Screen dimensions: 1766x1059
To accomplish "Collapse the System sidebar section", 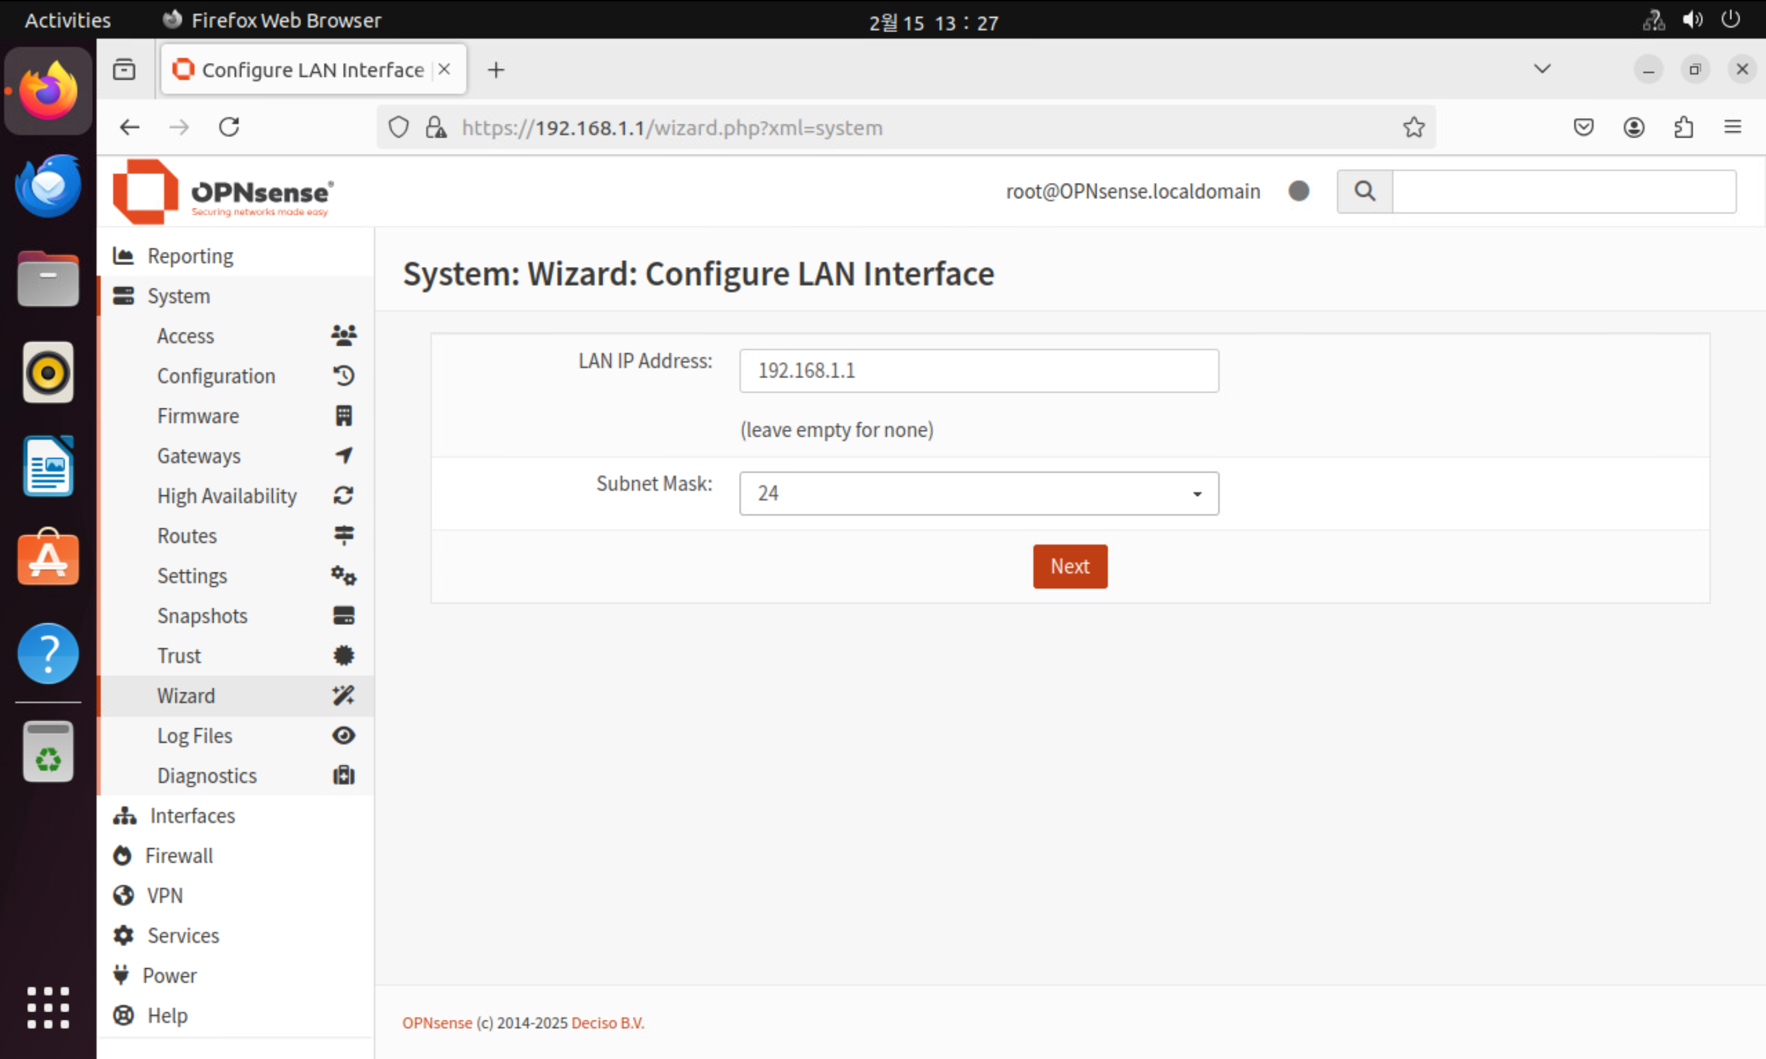I will click(x=179, y=296).
